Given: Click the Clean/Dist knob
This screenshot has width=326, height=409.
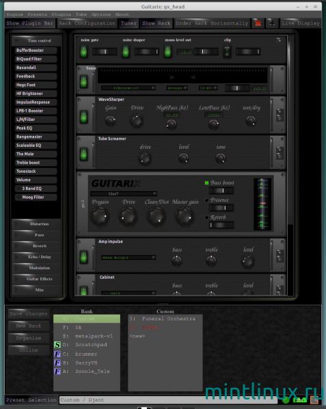Looking at the screenshot, I should coord(157,216).
